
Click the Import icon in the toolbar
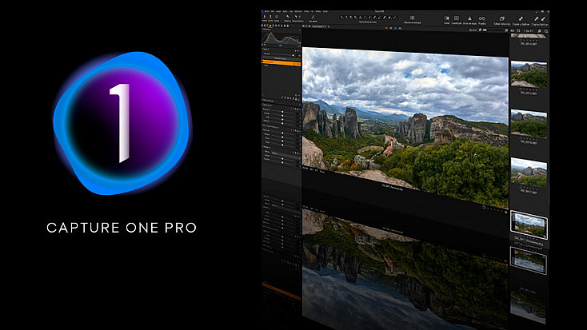(x=265, y=17)
